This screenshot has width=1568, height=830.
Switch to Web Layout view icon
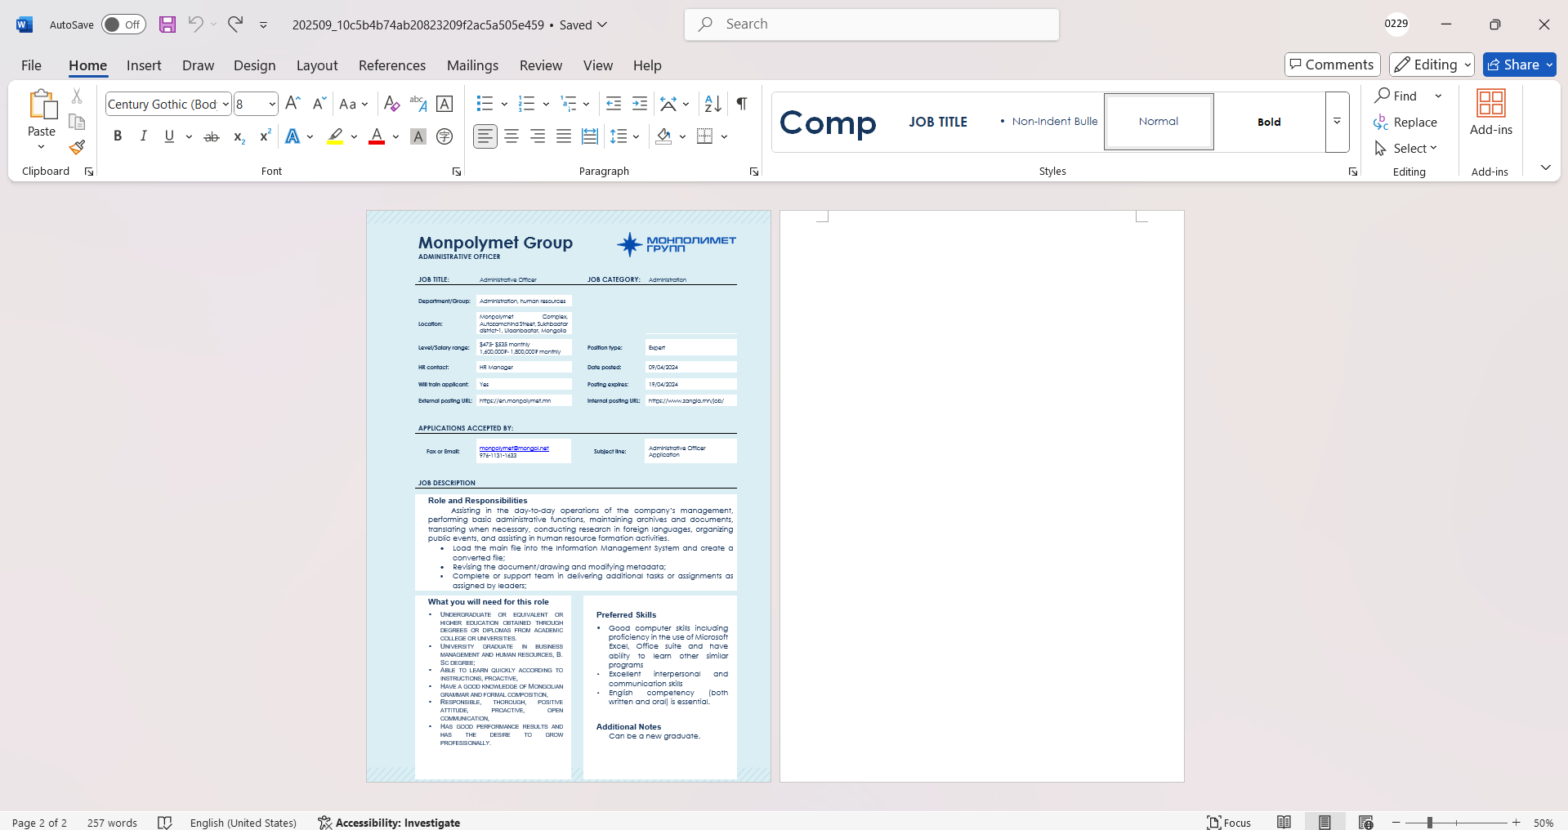point(1365,822)
